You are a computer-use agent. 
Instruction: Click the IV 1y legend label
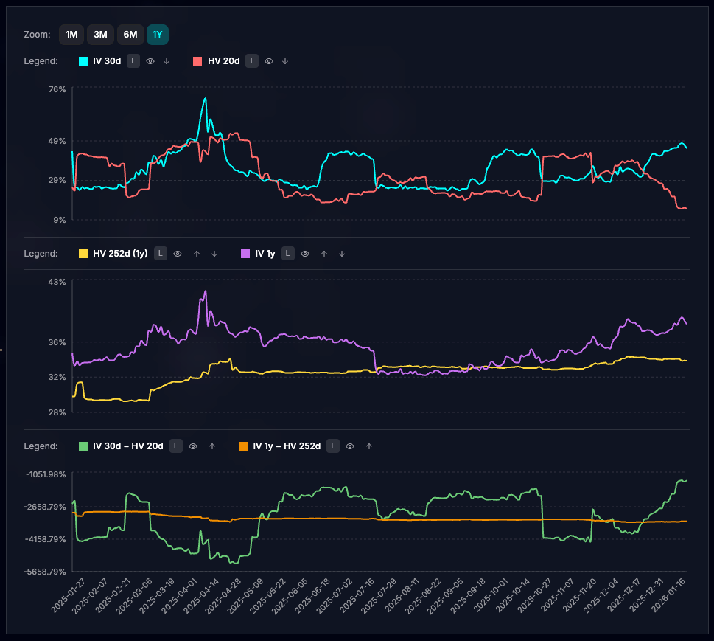(x=265, y=254)
